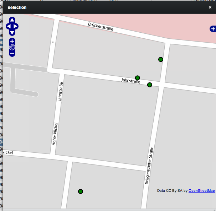Close the selection dialog
The width and height of the screenshot is (216, 211).
click(x=210, y=7)
